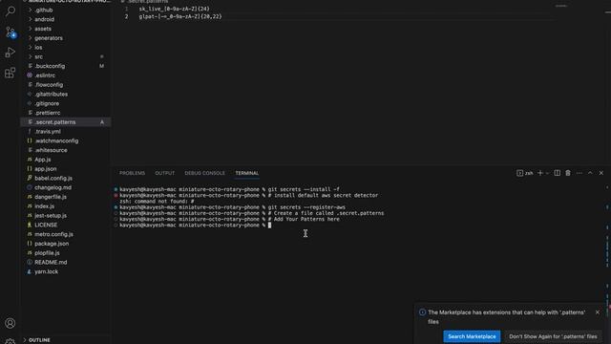The image size is (611, 344).
Task: Expand the src folder
Action: 66,56
